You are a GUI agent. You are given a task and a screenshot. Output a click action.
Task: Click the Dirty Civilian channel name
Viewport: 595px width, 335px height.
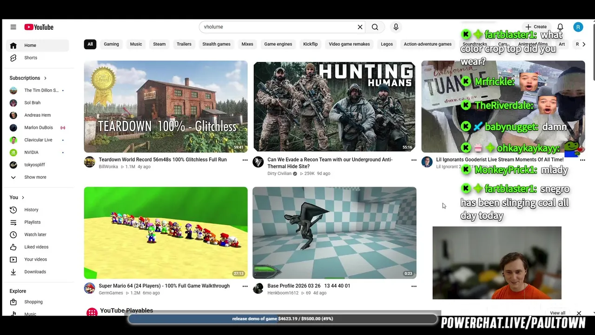(279, 174)
